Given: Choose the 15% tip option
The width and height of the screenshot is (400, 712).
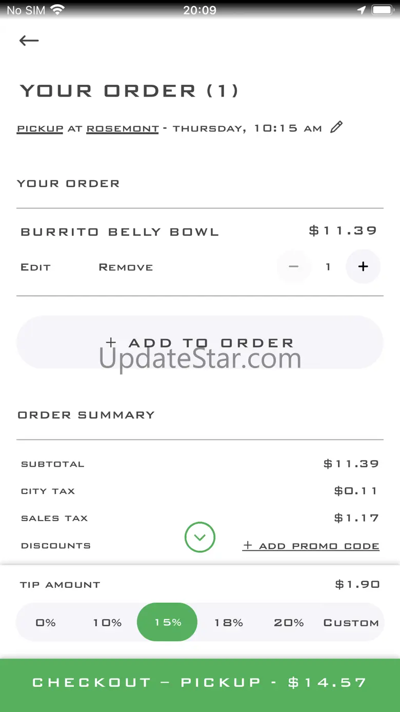Looking at the screenshot, I should [168, 622].
